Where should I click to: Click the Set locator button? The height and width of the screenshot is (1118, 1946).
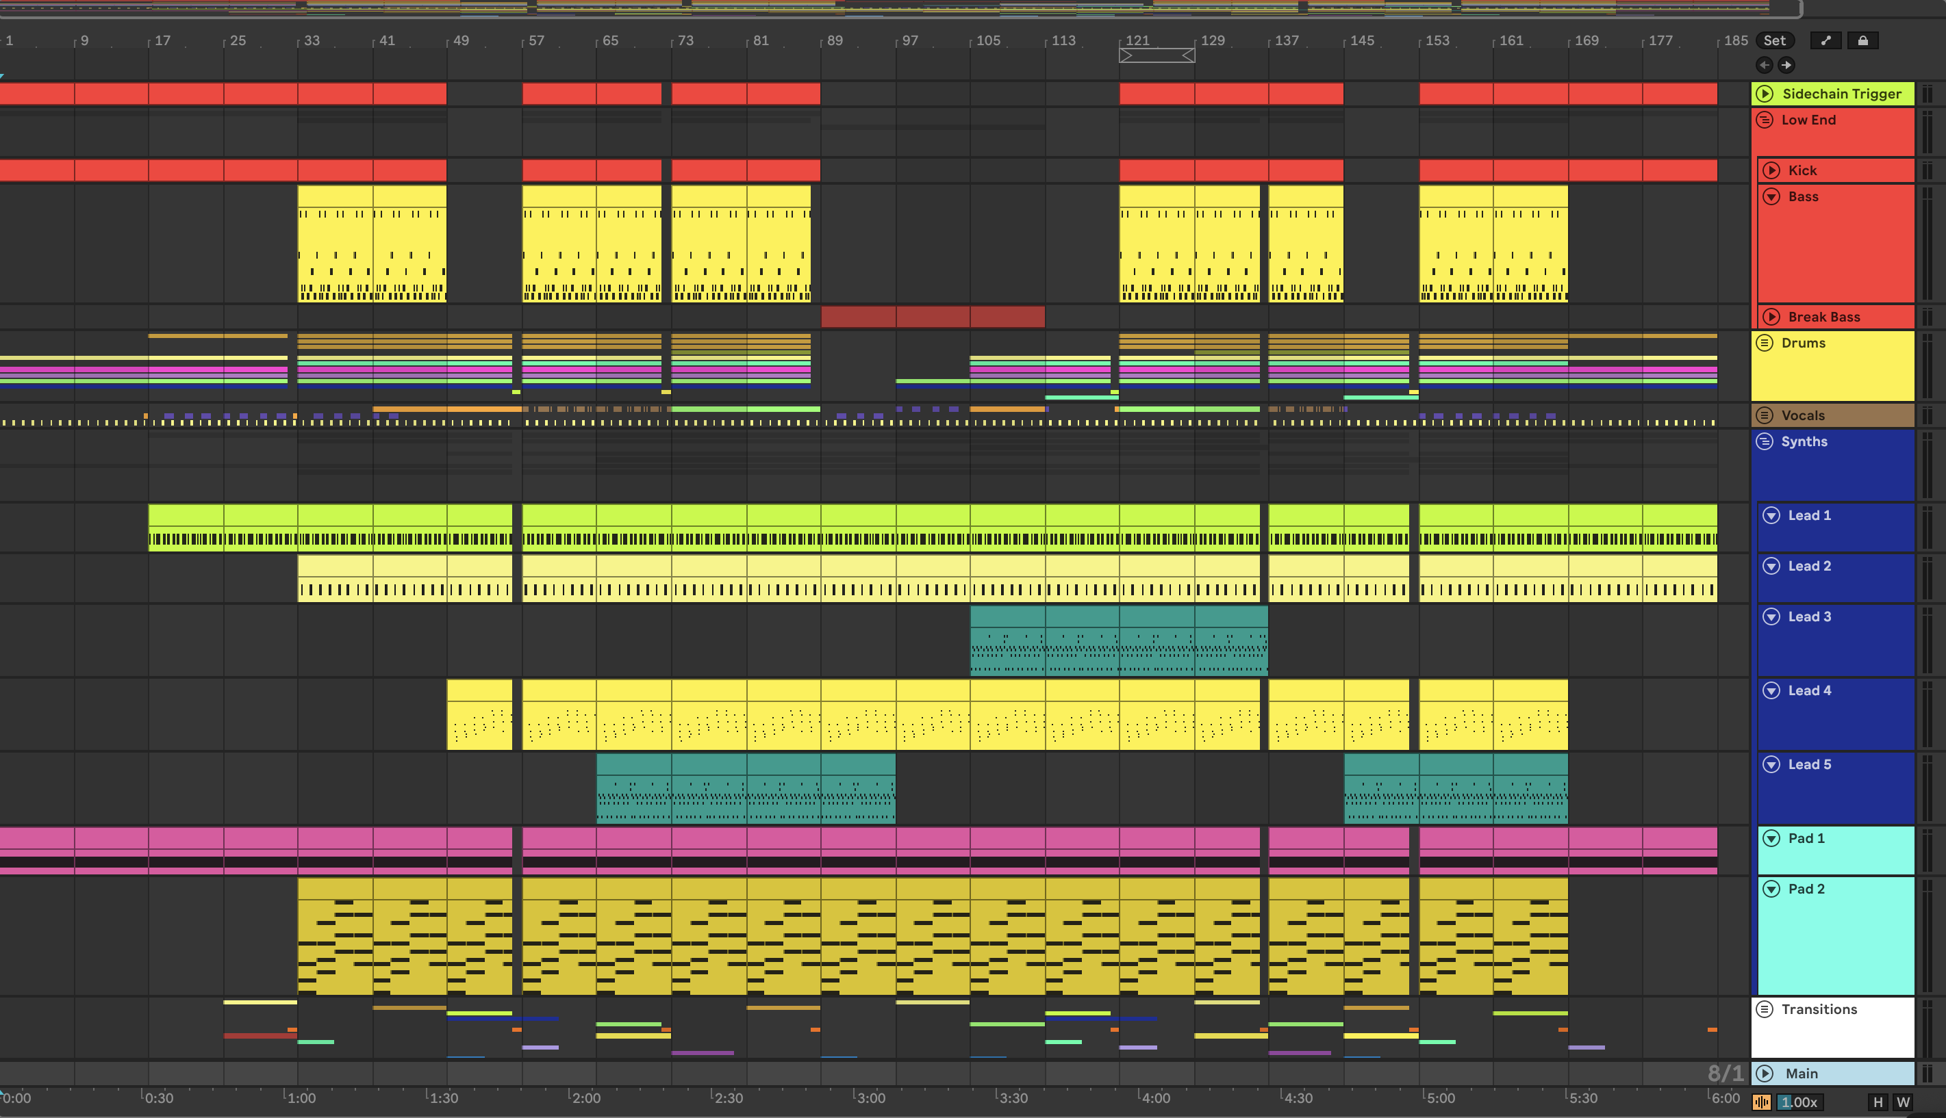tap(1774, 40)
